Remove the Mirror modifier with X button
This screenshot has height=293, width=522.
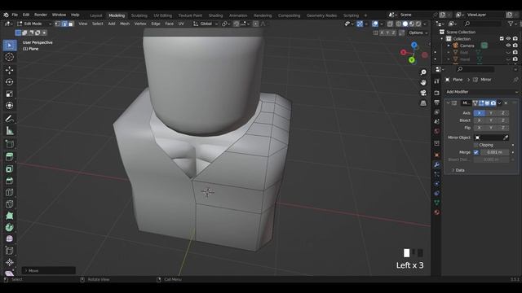(506, 103)
